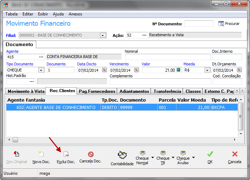Open calculator next to Valor field
250x180 pixels.
coord(178,70)
